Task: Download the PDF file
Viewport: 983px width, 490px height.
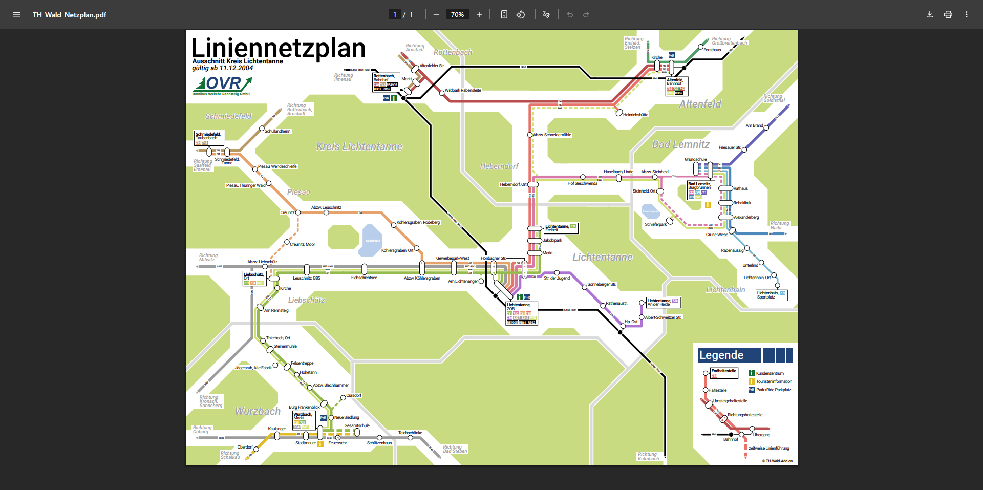Action: (930, 14)
